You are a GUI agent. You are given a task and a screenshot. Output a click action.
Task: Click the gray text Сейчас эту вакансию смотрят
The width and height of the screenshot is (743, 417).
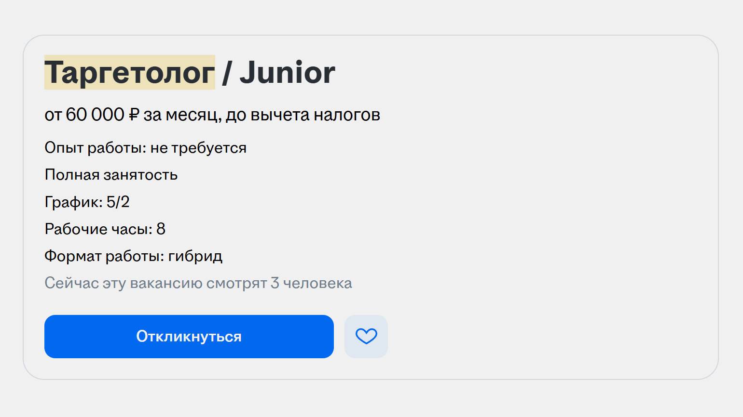155,283
